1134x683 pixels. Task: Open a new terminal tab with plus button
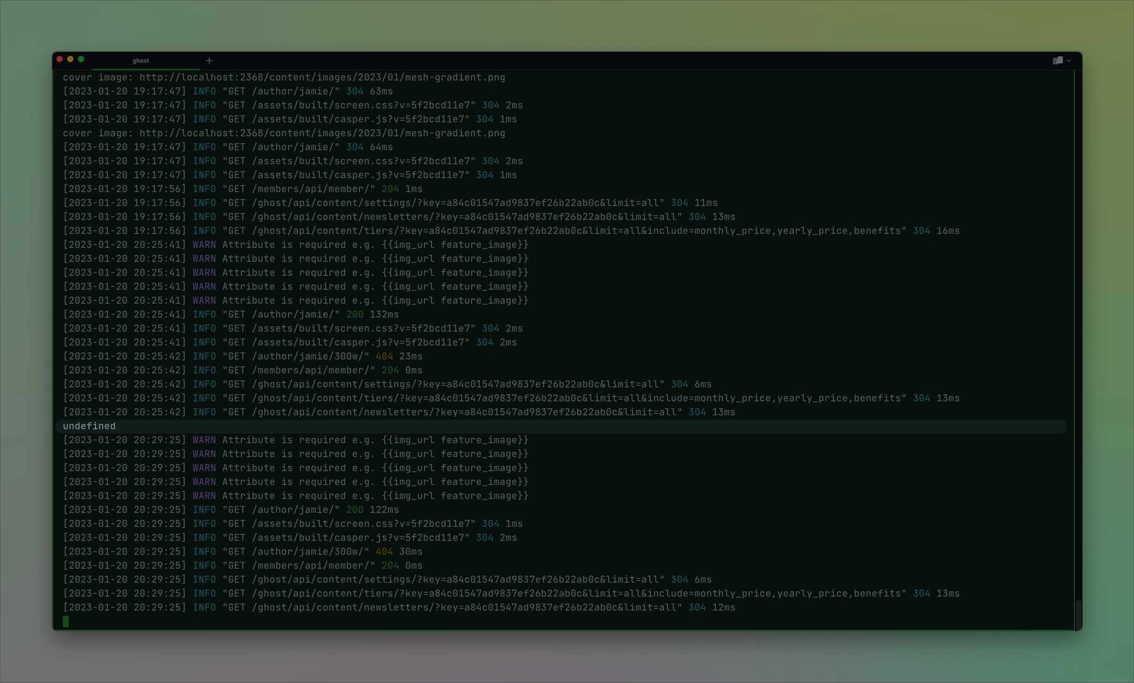[x=209, y=61]
